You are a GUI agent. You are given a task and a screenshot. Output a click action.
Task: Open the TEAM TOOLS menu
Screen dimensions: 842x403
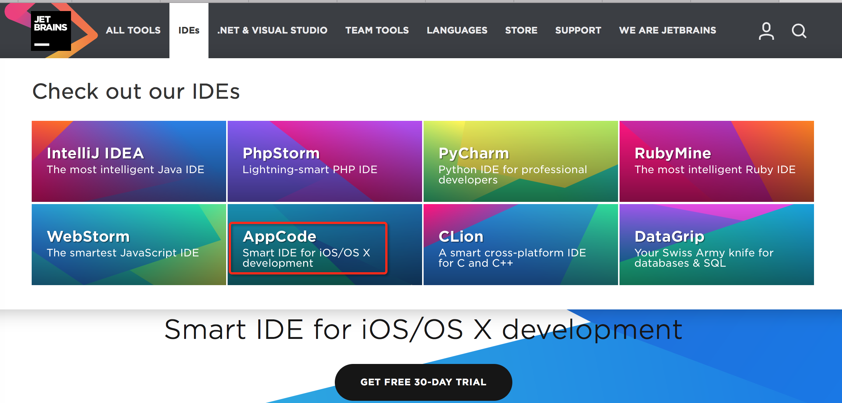(x=377, y=30)
